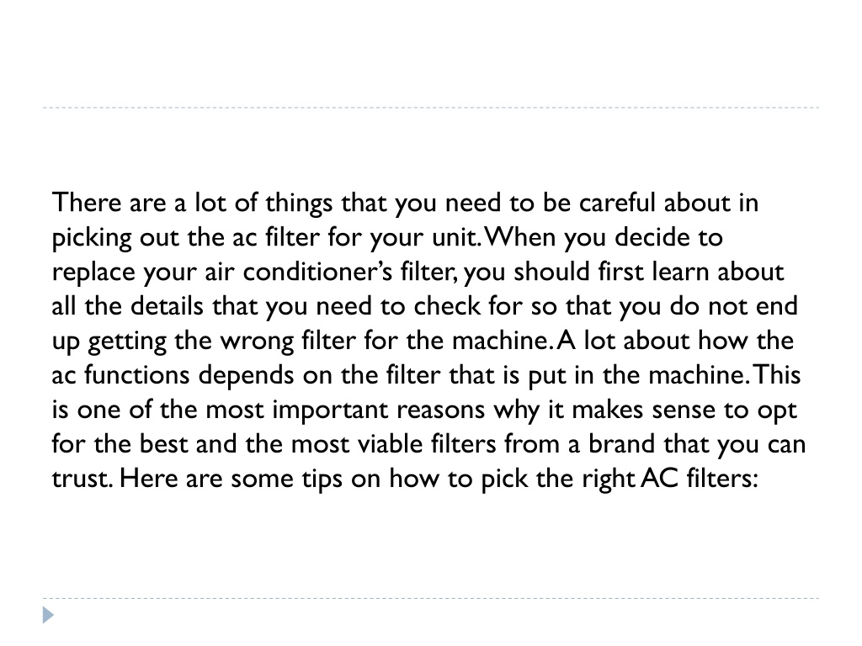Click the word "replace" in the text

tap(93, 273)
